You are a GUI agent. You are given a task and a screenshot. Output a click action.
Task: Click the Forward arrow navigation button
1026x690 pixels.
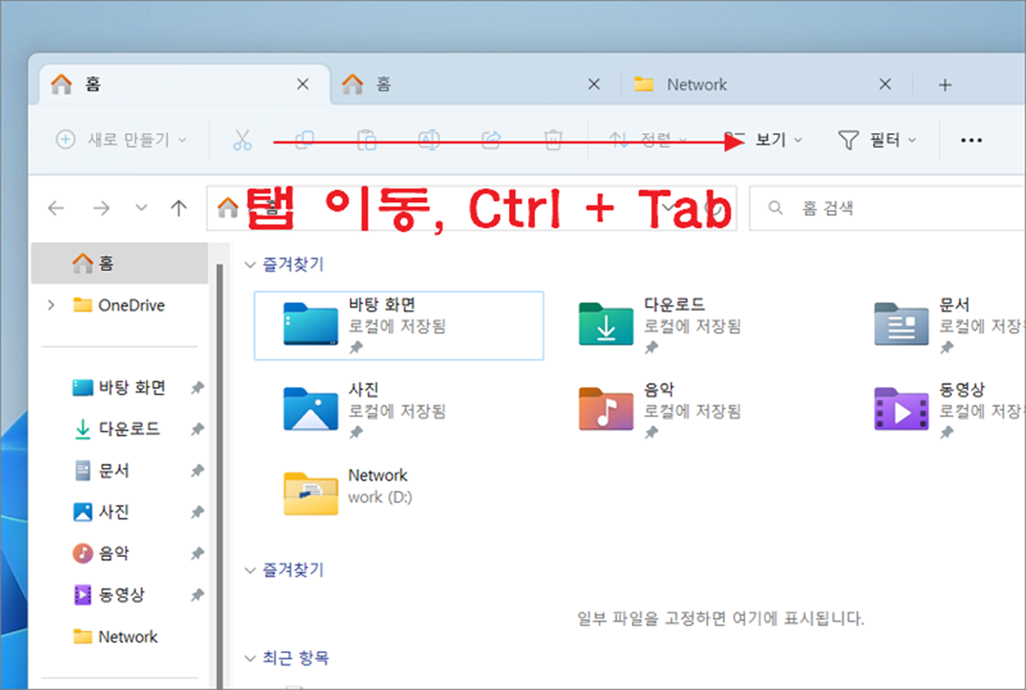click(x=101, y=208)
